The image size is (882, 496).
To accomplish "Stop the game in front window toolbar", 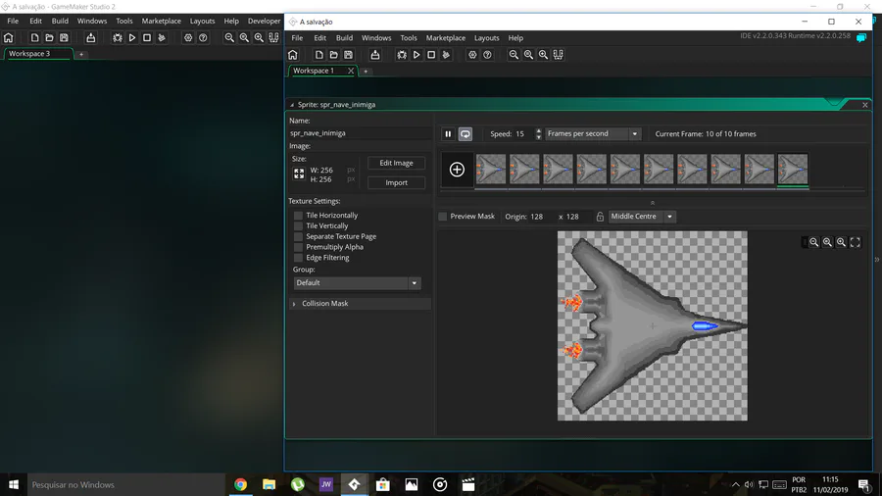I will tap(431, 55).
